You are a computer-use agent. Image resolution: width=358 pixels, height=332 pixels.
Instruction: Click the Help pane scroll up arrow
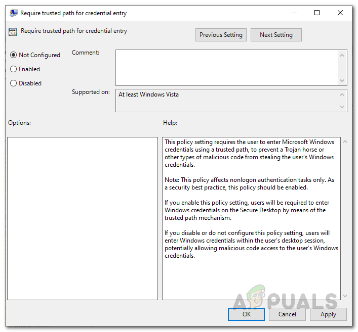coord(345,141)
